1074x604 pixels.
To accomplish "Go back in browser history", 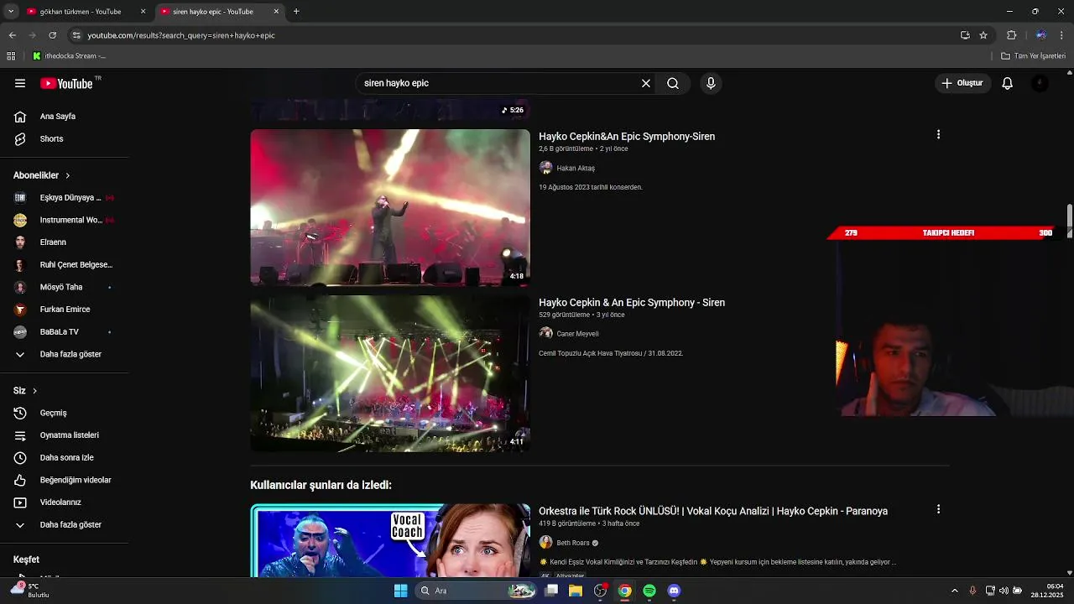I will 13,35.
